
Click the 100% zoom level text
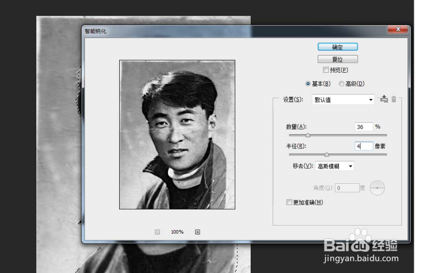(177, 232)
